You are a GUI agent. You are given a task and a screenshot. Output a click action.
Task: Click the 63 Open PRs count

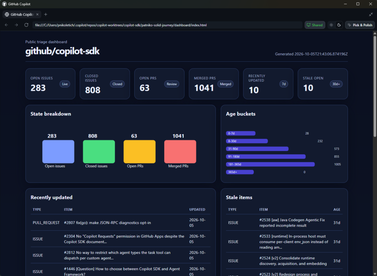[x=144, y=88]
